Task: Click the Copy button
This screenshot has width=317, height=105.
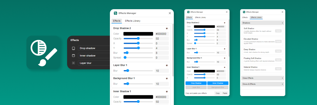Action: coord(218,93)
